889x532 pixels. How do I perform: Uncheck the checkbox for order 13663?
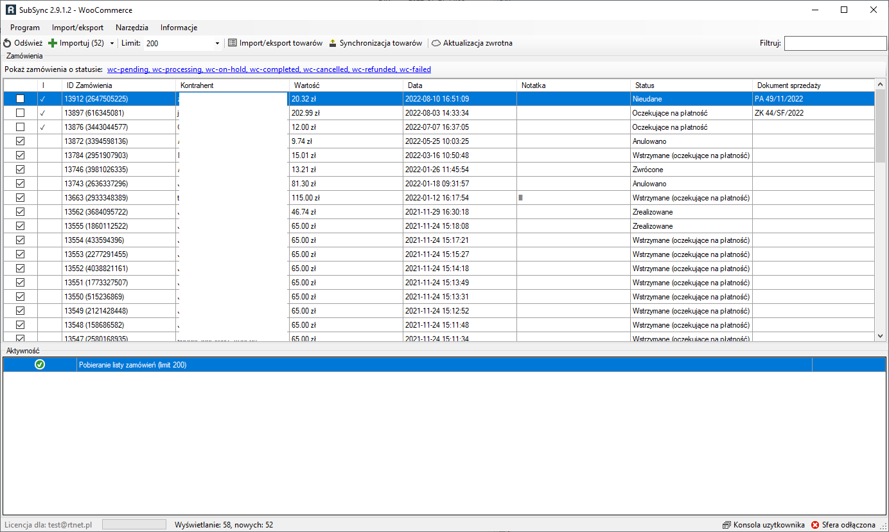[x=21, y=198]
